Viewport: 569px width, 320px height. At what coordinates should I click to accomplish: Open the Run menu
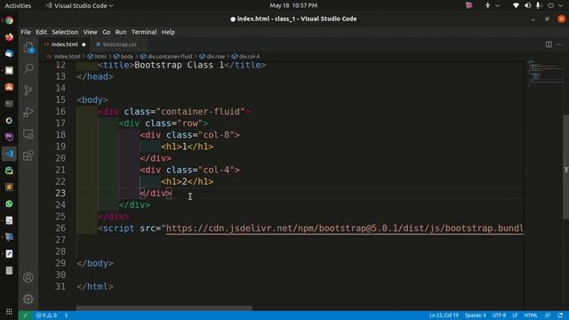coord(121,32)
